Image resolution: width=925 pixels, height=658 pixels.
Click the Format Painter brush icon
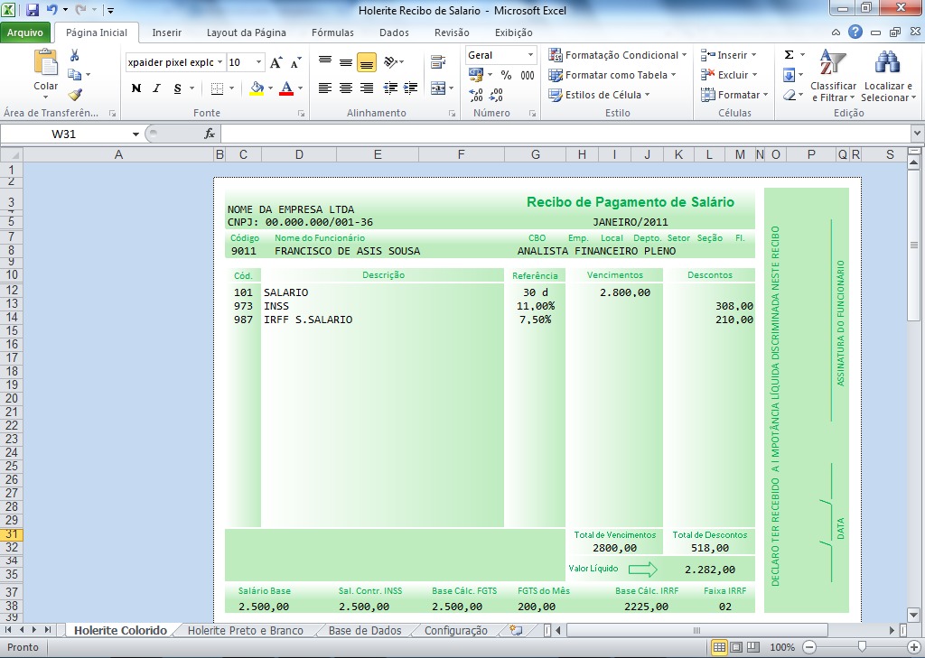click(75, 95)
